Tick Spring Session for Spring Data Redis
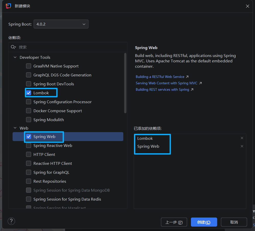Image resolution: width=255 pixels, height=231 pixels. [29, 199]
